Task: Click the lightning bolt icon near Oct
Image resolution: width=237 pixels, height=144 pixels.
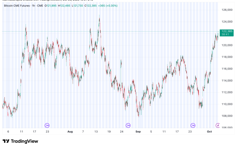Action: tap(218, 125)
